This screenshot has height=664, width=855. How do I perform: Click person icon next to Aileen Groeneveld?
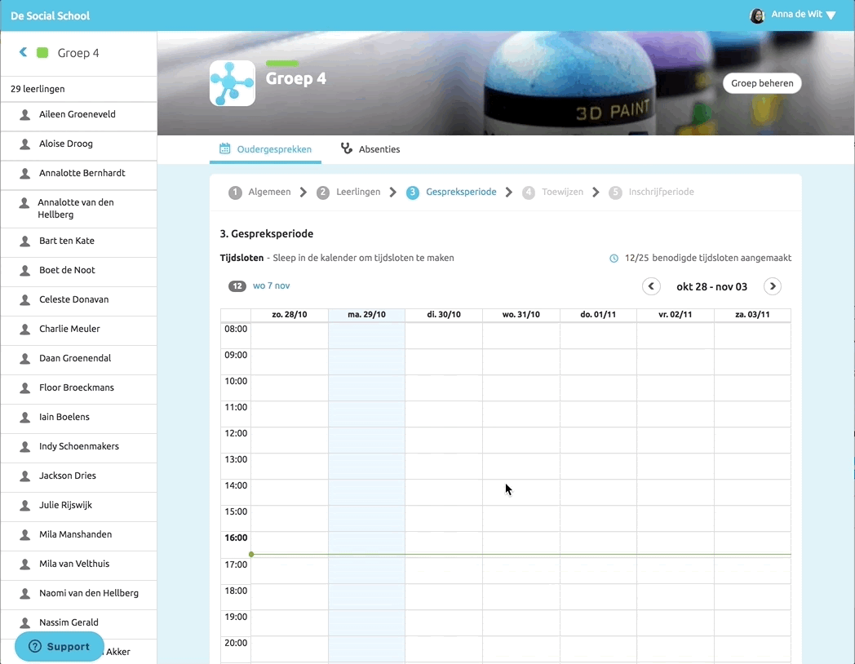coord(25,115)
